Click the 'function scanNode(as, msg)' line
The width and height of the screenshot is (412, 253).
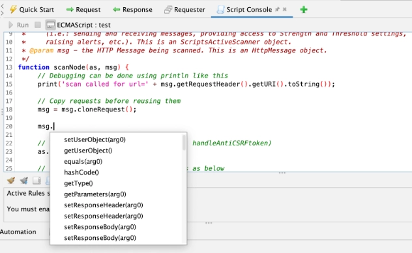coord(73,67)
